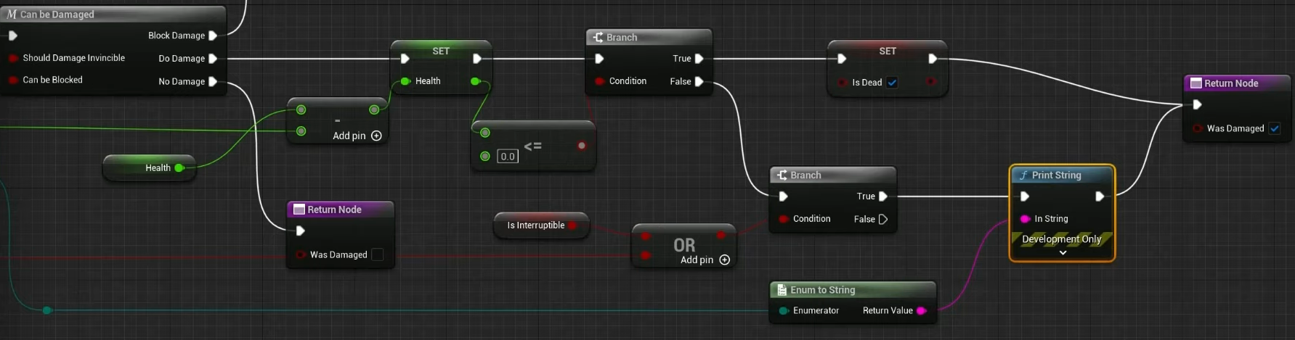Check Was Damaged on lower Return Node
1295x340 pixels.
[377, 254]
